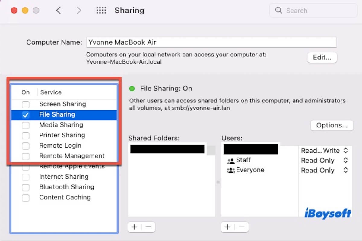Open Everyone's Read Only permission menu
362x241 pixels.
(324, 170)
